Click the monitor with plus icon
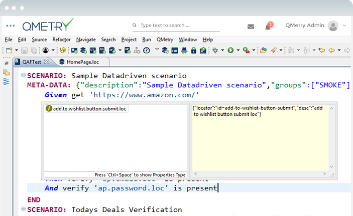This screenshot has width=353, height=216. (74, 50)
